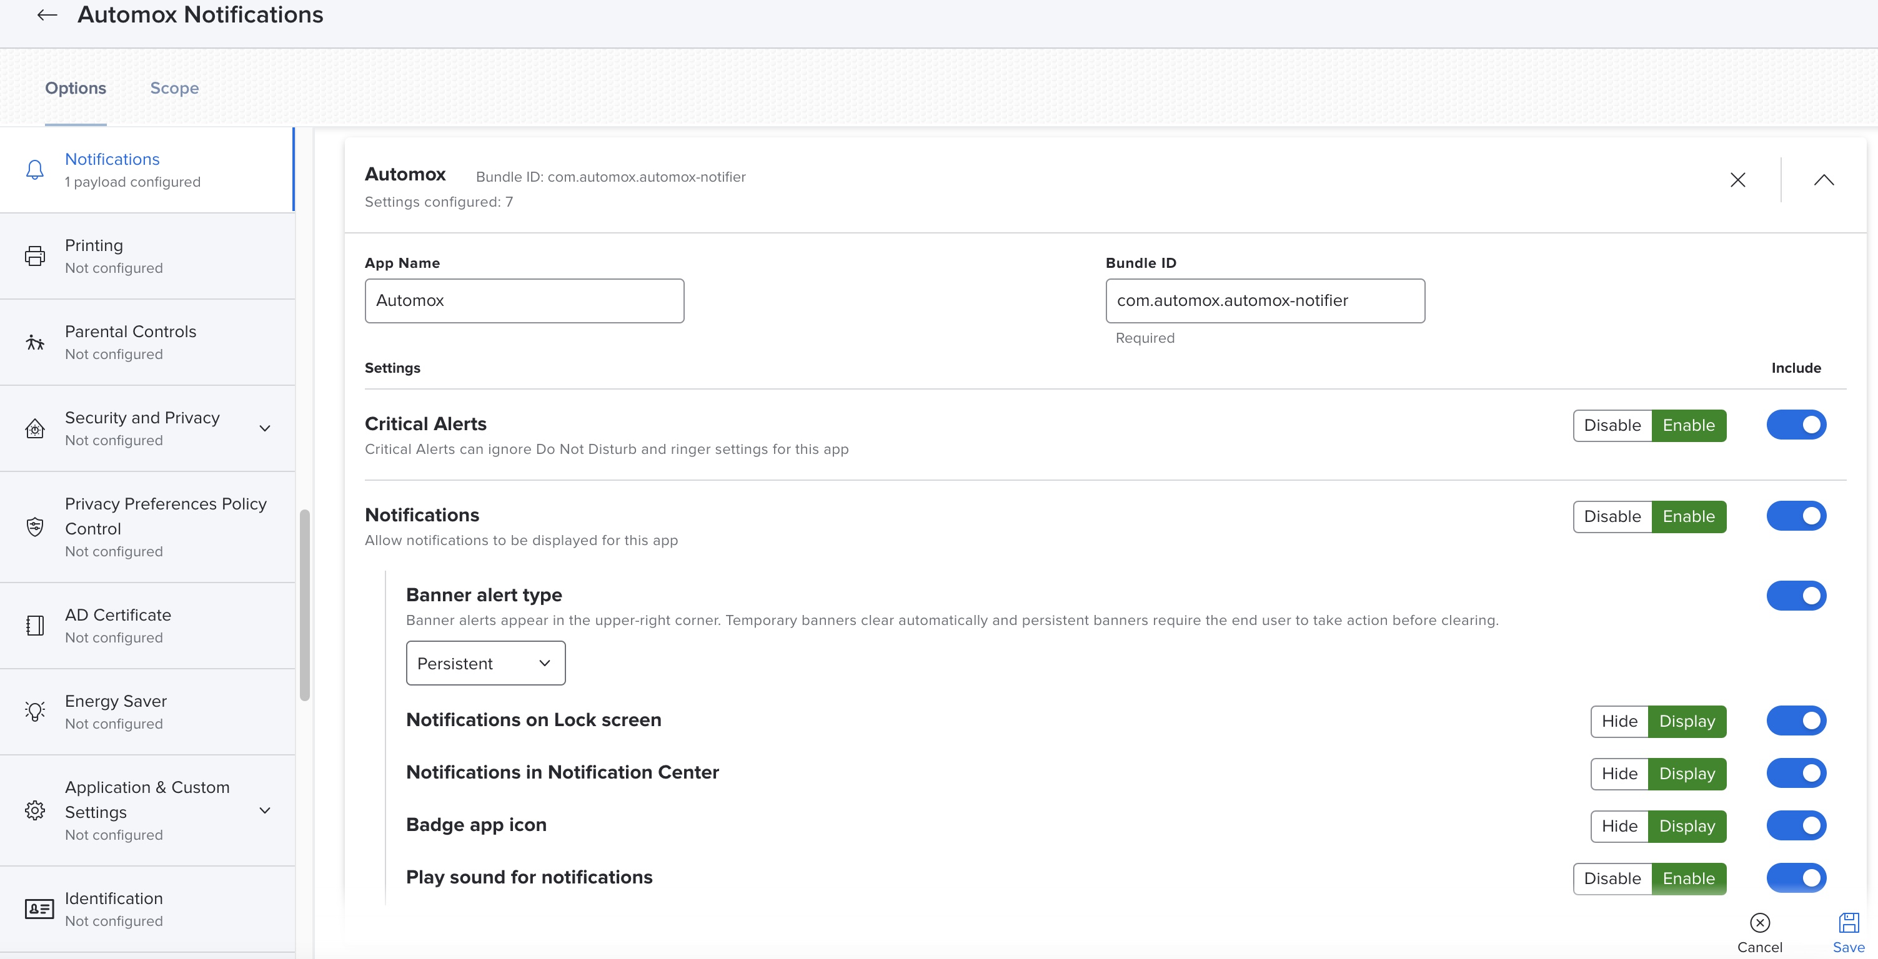Viewport: 1878px width, 959px height.
Task: Toggle Include switch for Critical Alerts
Action: point(1796,425)
